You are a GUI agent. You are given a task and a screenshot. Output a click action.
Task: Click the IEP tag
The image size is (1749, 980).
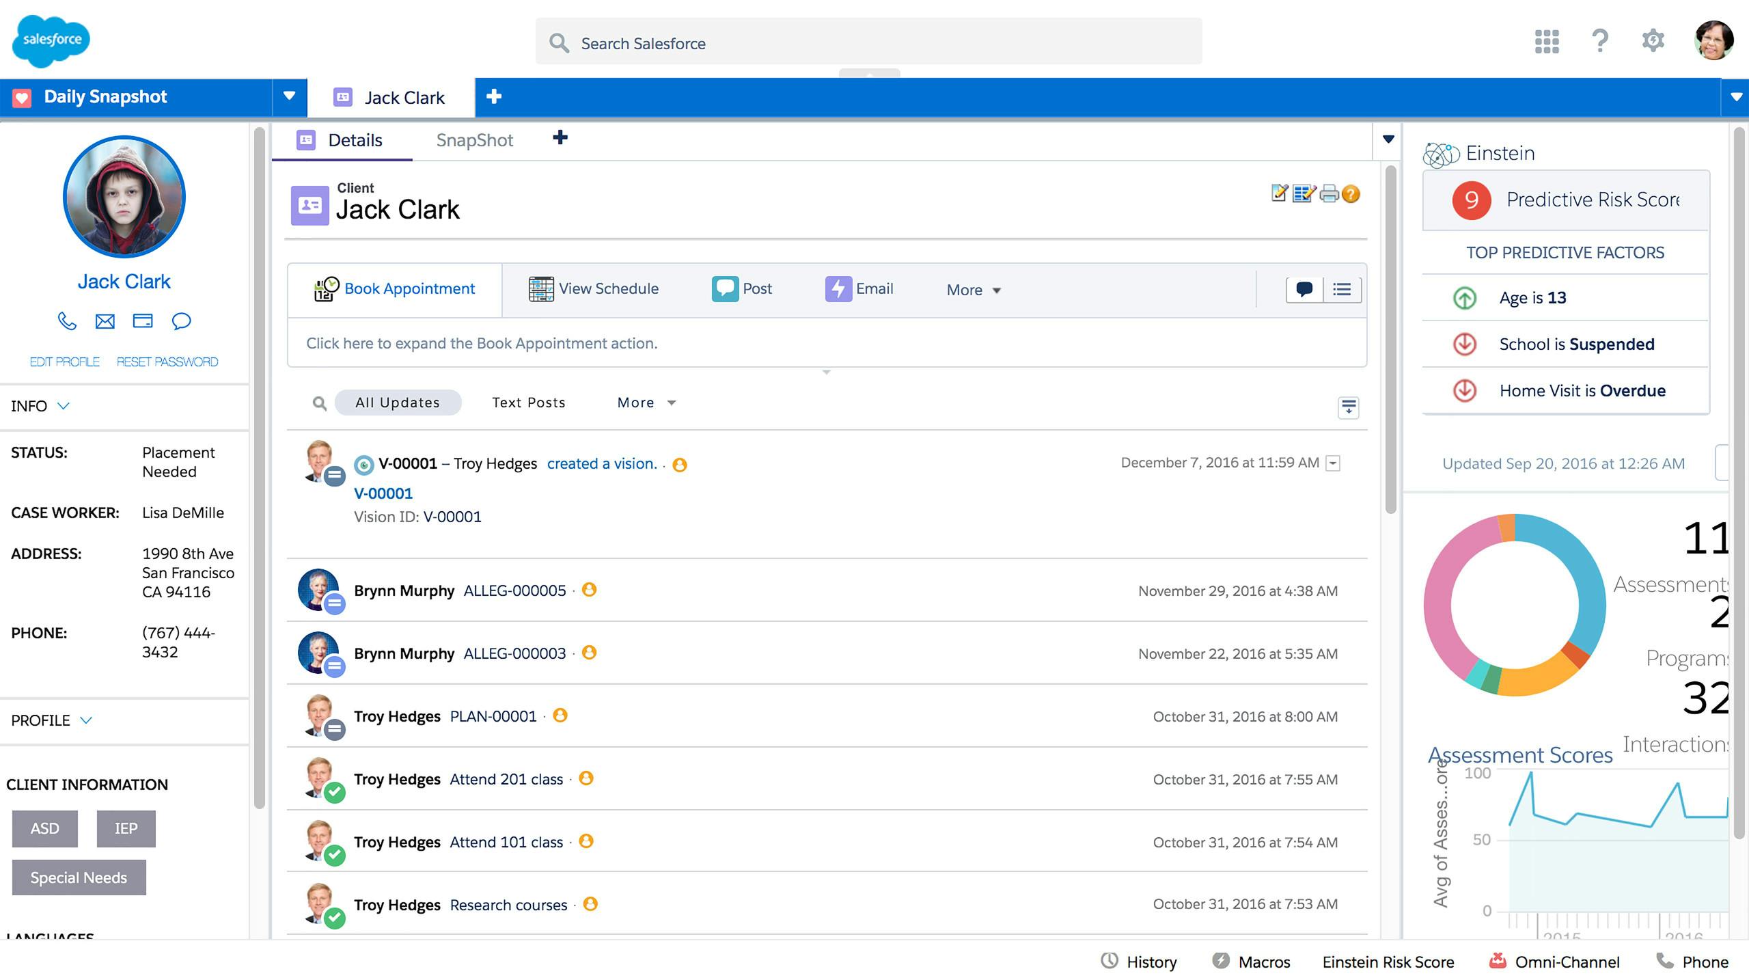tap(126, 828)
